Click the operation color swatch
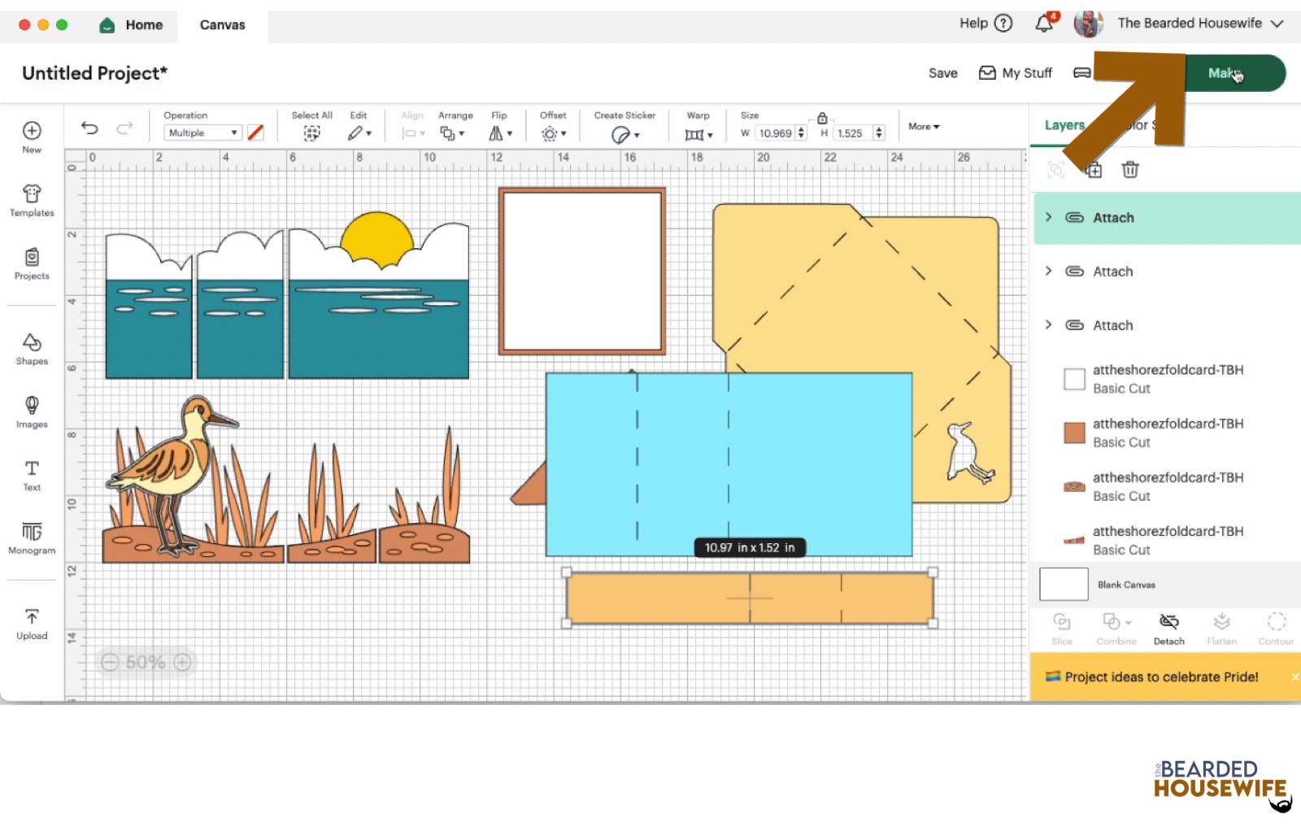Viewport: 1301px width, 827px height. coord(255,132)
